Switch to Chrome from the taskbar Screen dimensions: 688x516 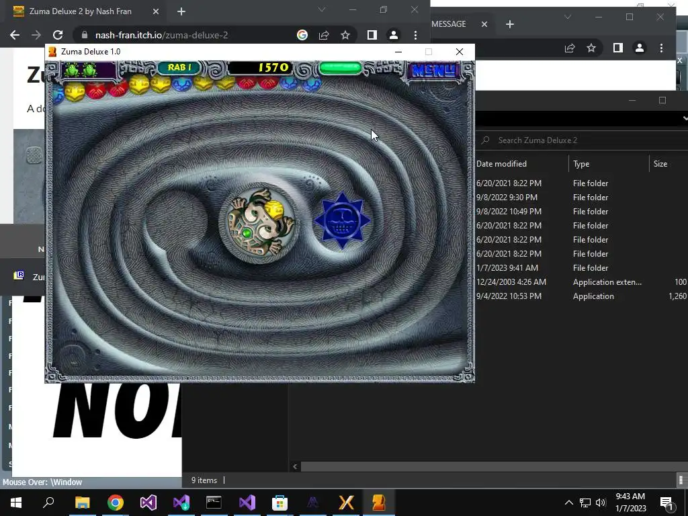pos(116,502)
